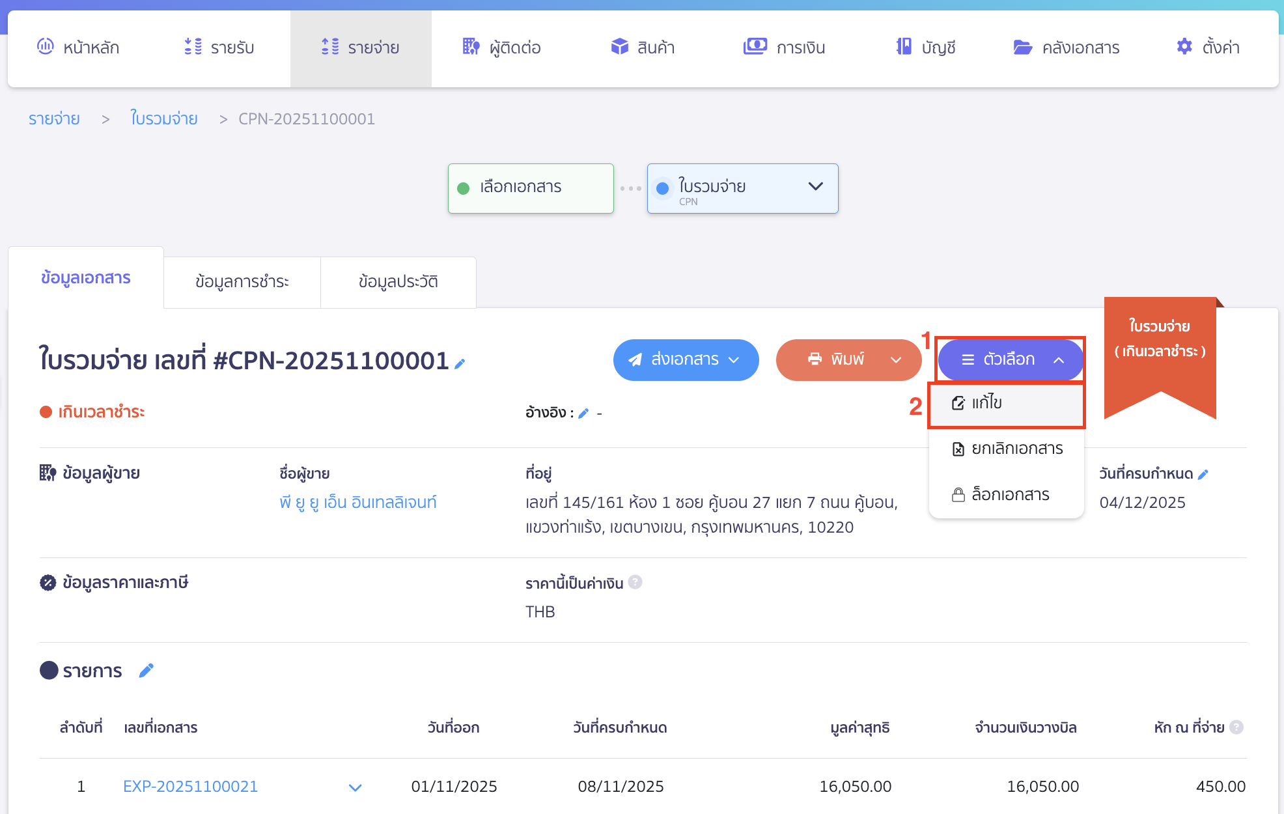Click help icon next to หัก ณ ที่จ่าย
The height and width of the screenshot is (814, 1284).
pos(1236,727)
